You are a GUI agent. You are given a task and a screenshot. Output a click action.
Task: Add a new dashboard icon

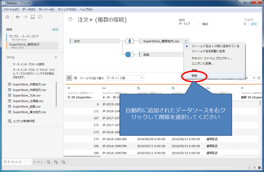coord(56,162)
